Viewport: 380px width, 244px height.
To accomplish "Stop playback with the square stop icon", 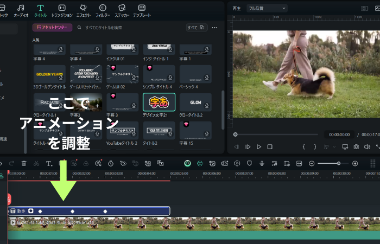I will (x=270, y=147).
